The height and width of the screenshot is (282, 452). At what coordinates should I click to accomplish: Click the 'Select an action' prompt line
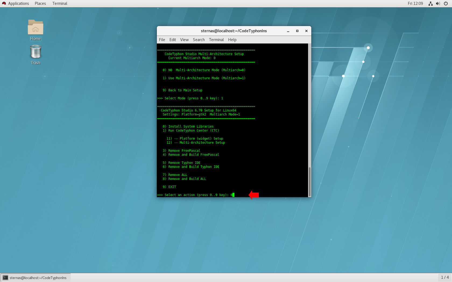(x=196, y=195)
